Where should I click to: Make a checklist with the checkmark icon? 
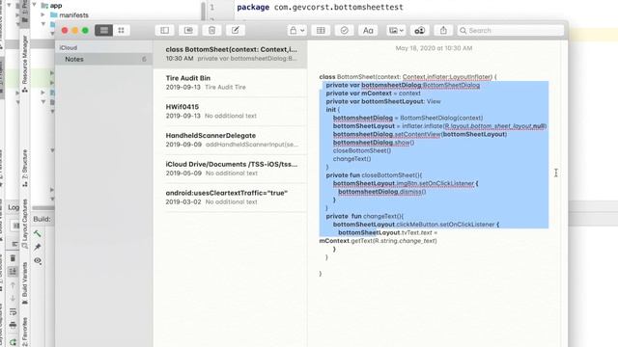click(344, 30)
